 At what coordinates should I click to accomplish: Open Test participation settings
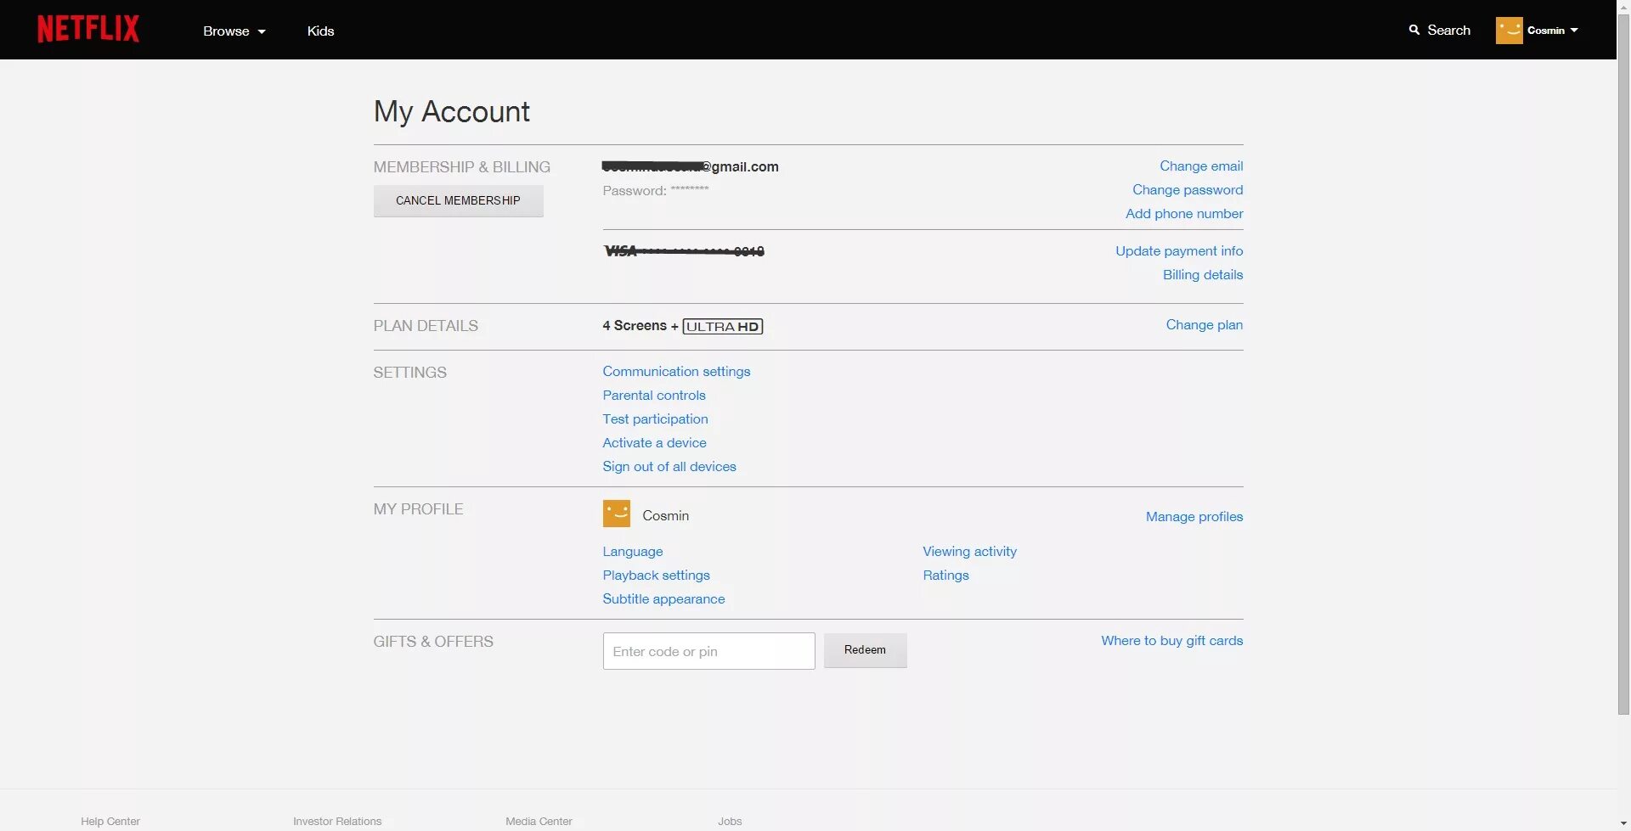click(655, 418)
